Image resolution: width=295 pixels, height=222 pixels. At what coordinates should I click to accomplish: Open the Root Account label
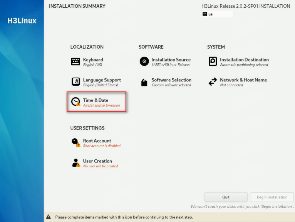(x=97, y=141)
